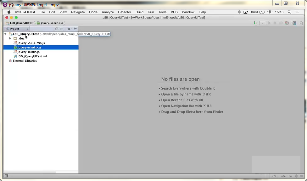The width and height of the screenshot is (307, 181).
Task: Open macOS Notification Center list icon
Action: click(x=297, y=12)
